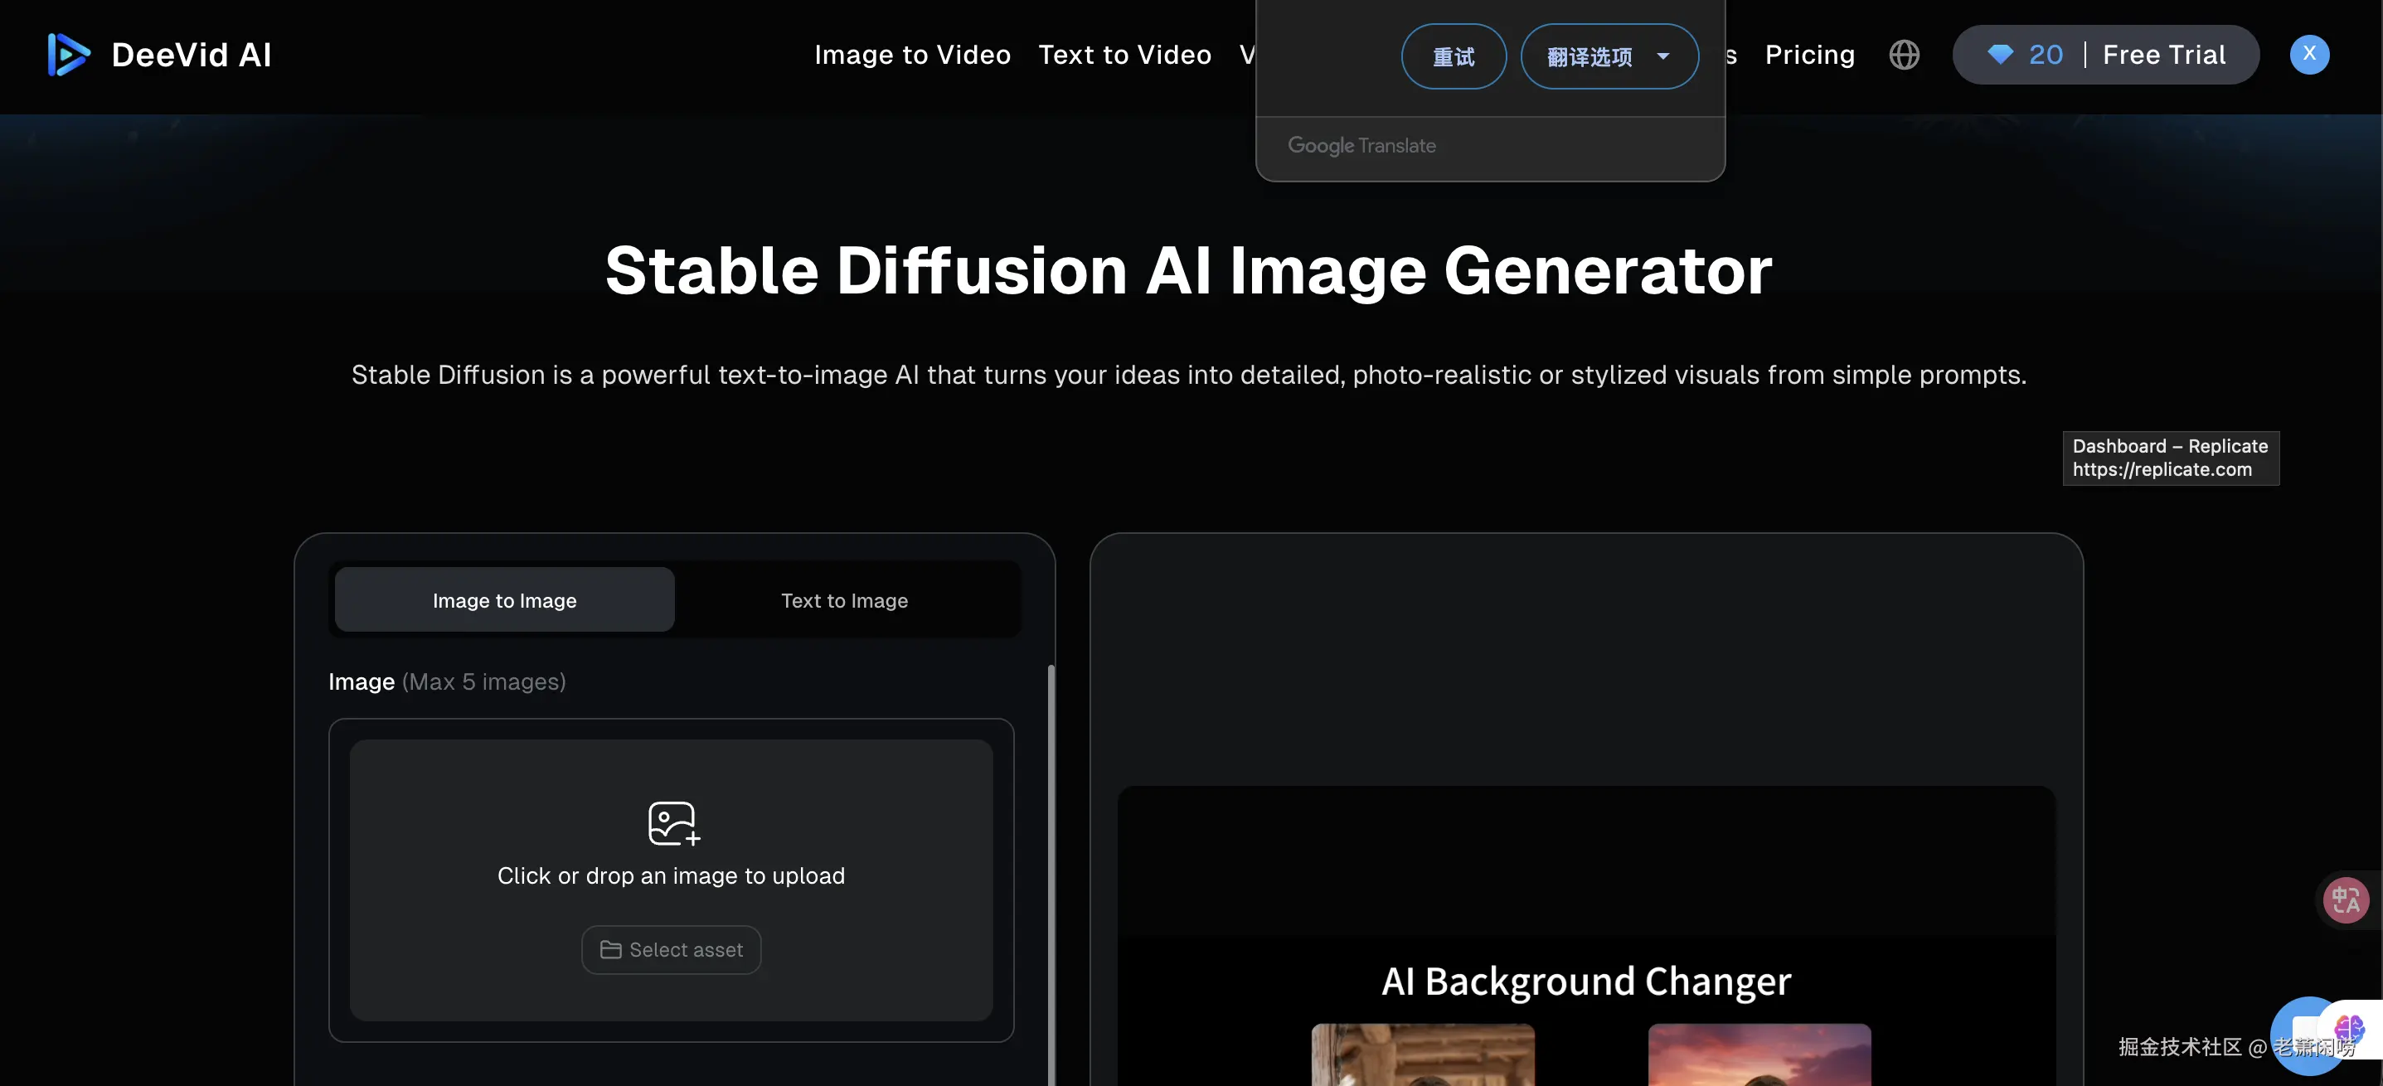Image resolution: width=2383 pixels, height=1086 pixels.
Task: Open the globe language selector
Action: click(1904, 55)
